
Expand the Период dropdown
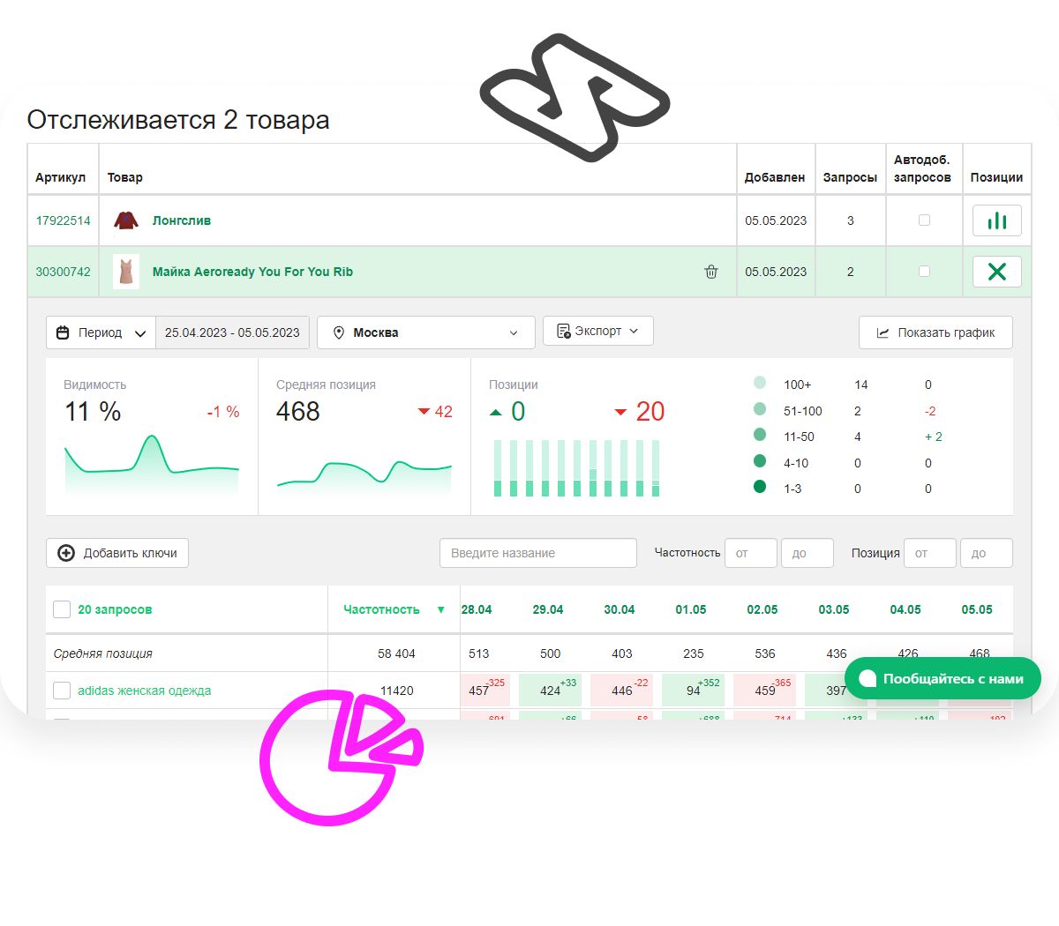(x=140, y=332)
